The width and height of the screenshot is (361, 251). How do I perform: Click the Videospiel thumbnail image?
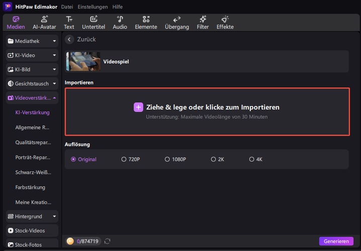click(x=83, y=61)
